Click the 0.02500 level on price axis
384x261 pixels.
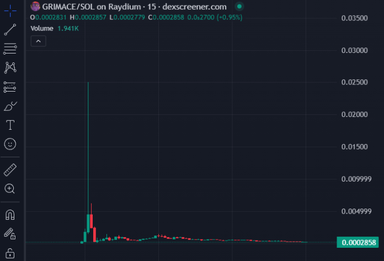[355, 83]
